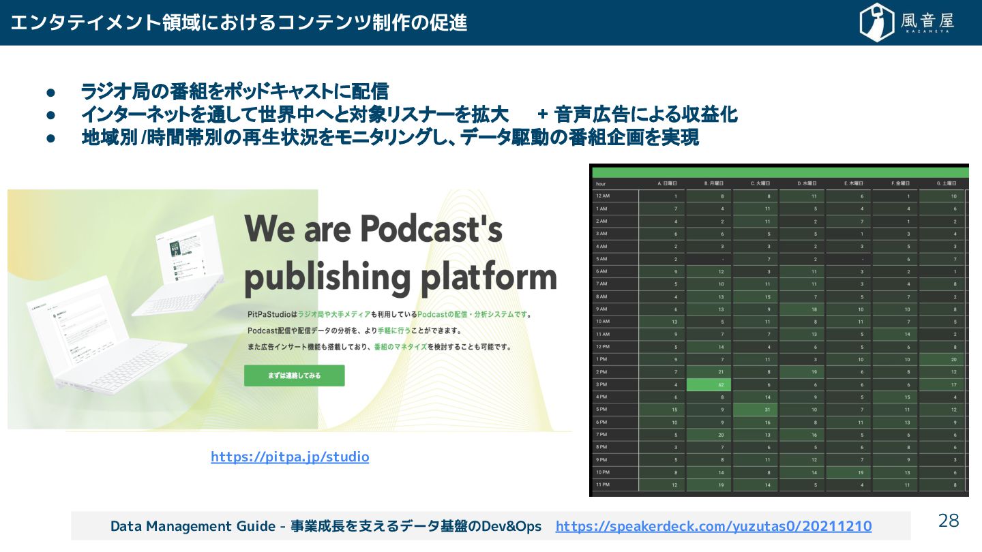Click the '10 AM' row label
982x552 pixels.
(603, 321)
